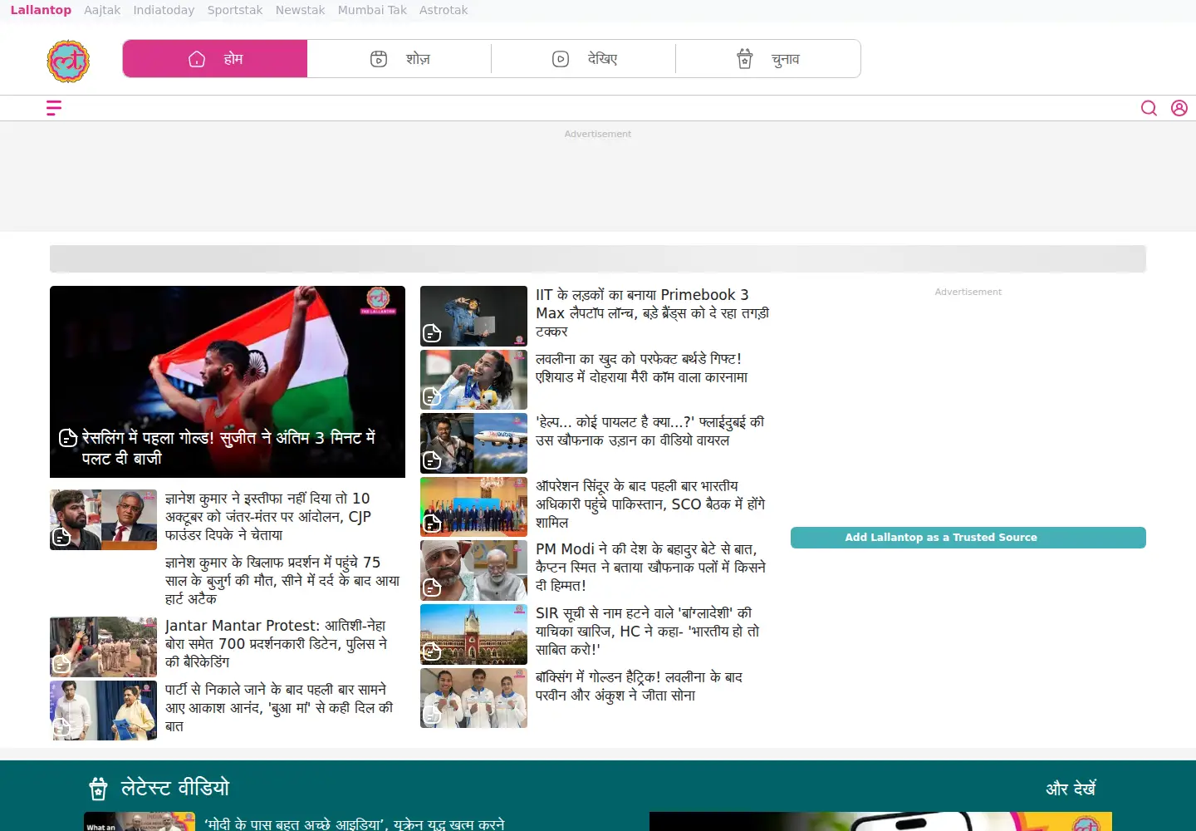
Task: Click story badge on आकाश आनंद thumbnail
Action: tap(61, 727)
